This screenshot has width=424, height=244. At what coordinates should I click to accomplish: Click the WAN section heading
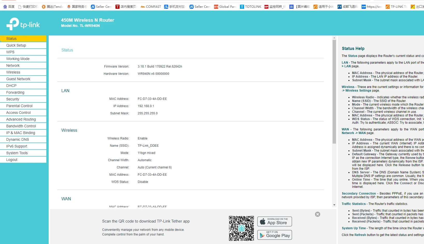[x=66, y=199]
